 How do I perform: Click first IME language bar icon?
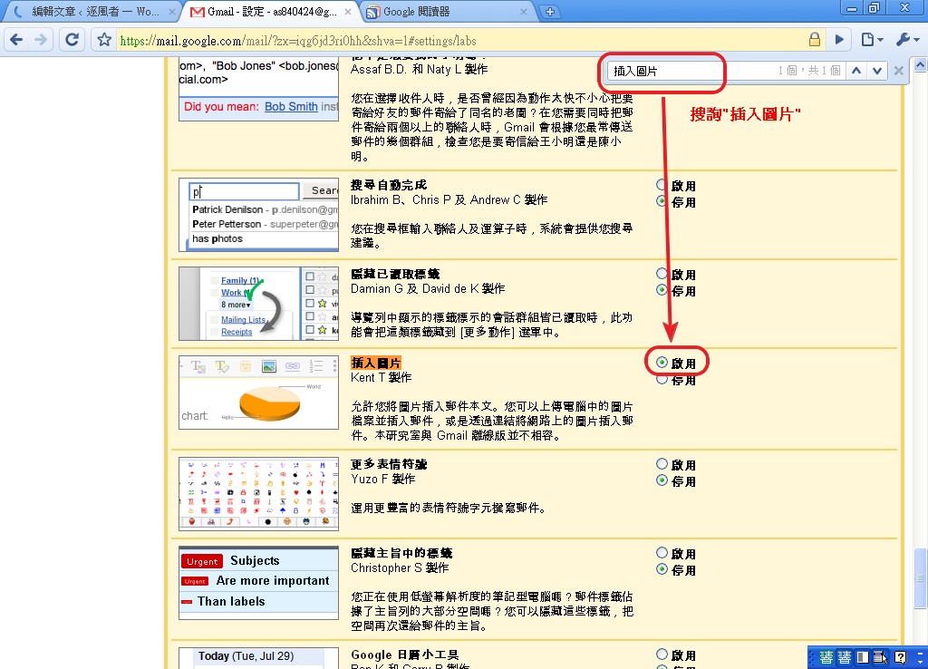click(x=826, y=657)
